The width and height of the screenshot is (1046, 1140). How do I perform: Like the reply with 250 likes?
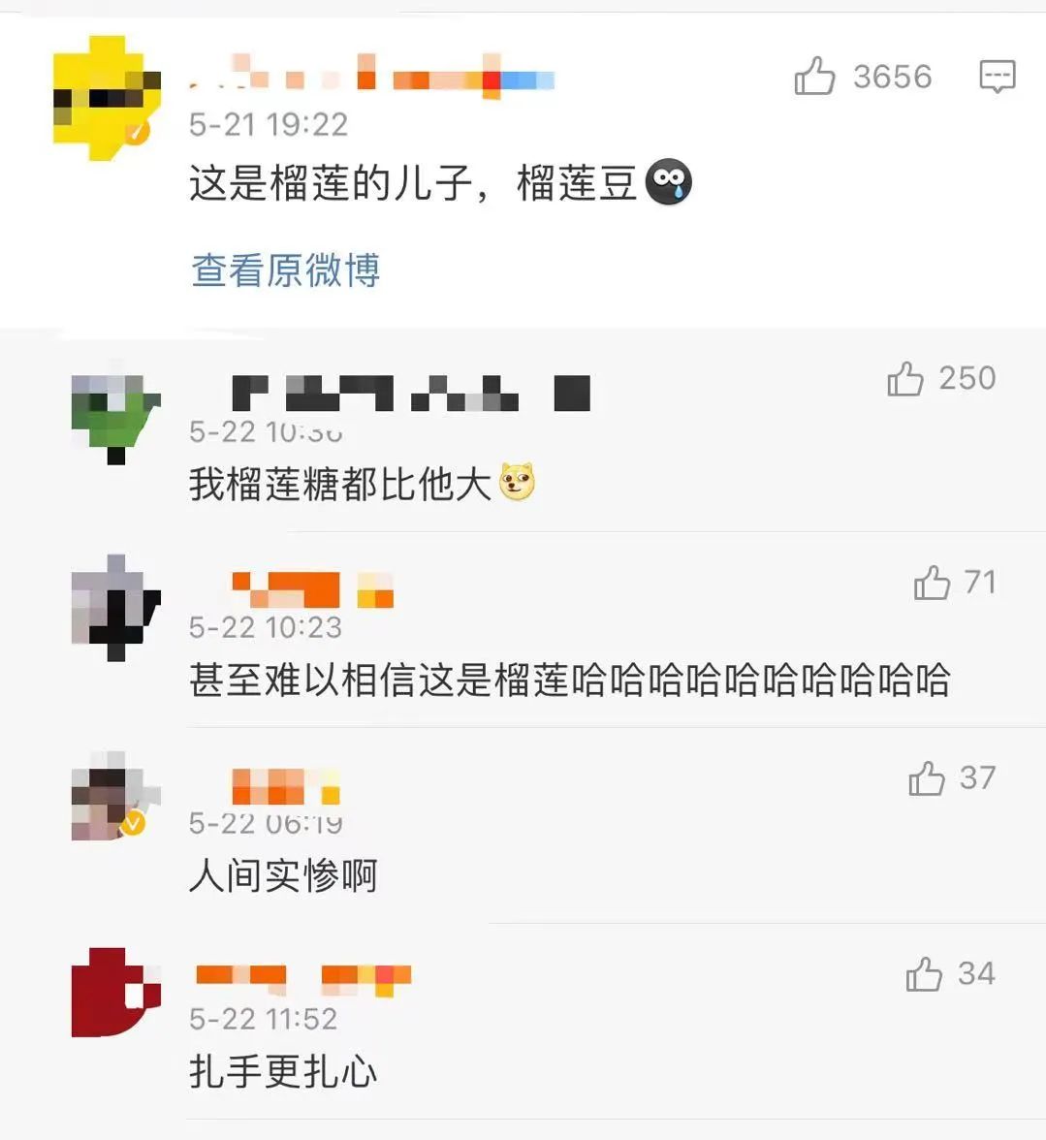(905, 378)
